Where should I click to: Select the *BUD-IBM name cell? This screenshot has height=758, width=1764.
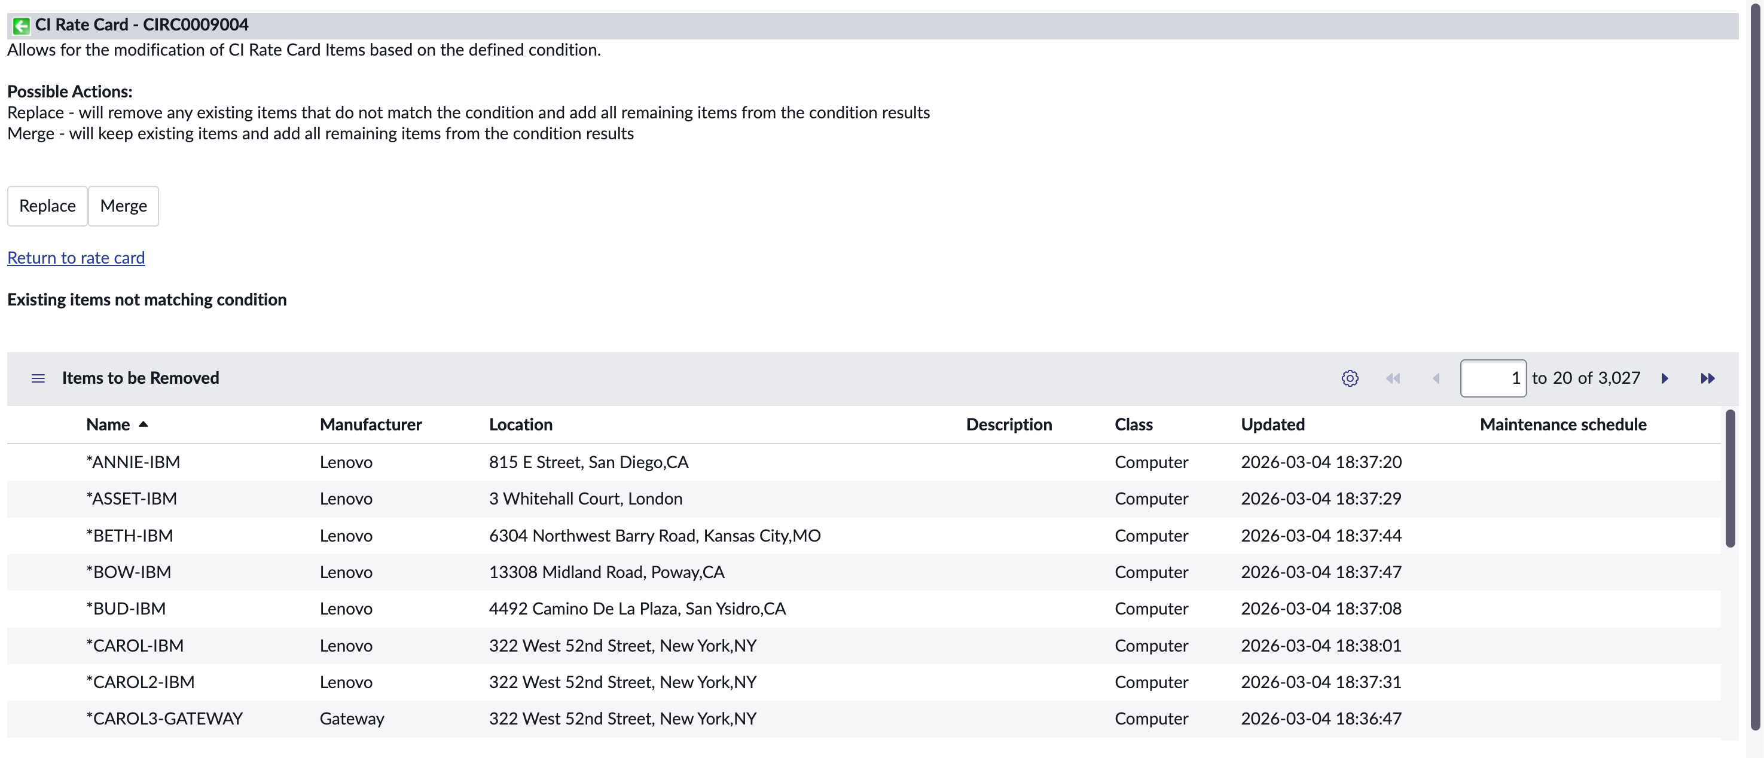click(126, 608)
